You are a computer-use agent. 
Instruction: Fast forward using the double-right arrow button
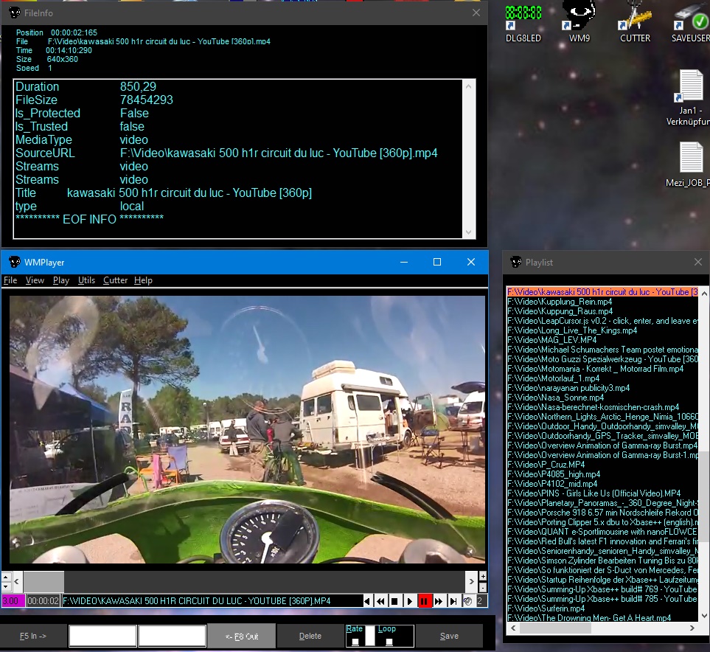pyautogui.click(x=439, y=601)
